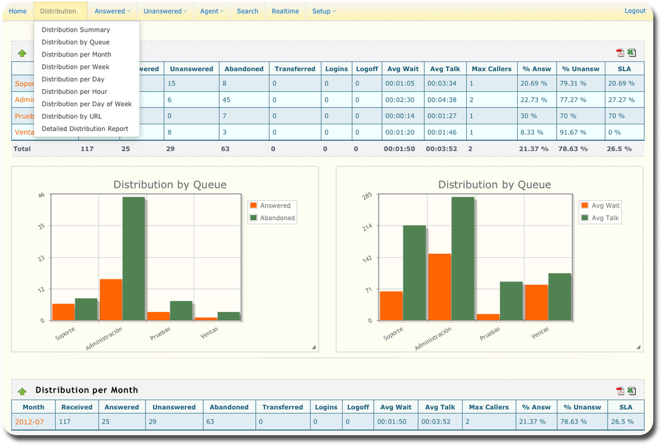This screenshot has height=445, width=662.
Task: Select Distribution per Day of Week entry
Action: (87, 104)
